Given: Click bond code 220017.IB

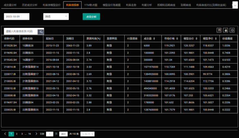Looking at the screenshot, I should click(10, 74).
